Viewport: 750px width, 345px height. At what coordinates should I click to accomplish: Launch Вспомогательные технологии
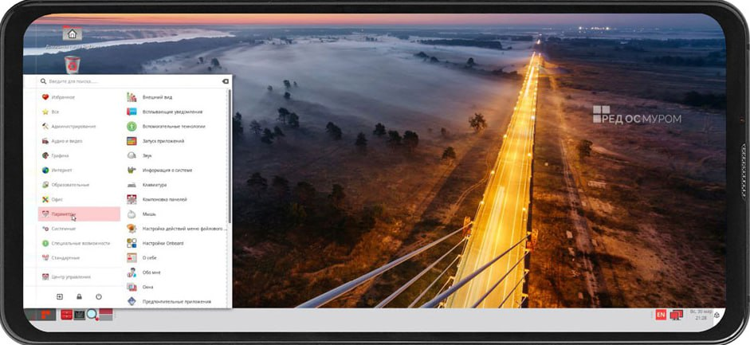pos(176,127)
